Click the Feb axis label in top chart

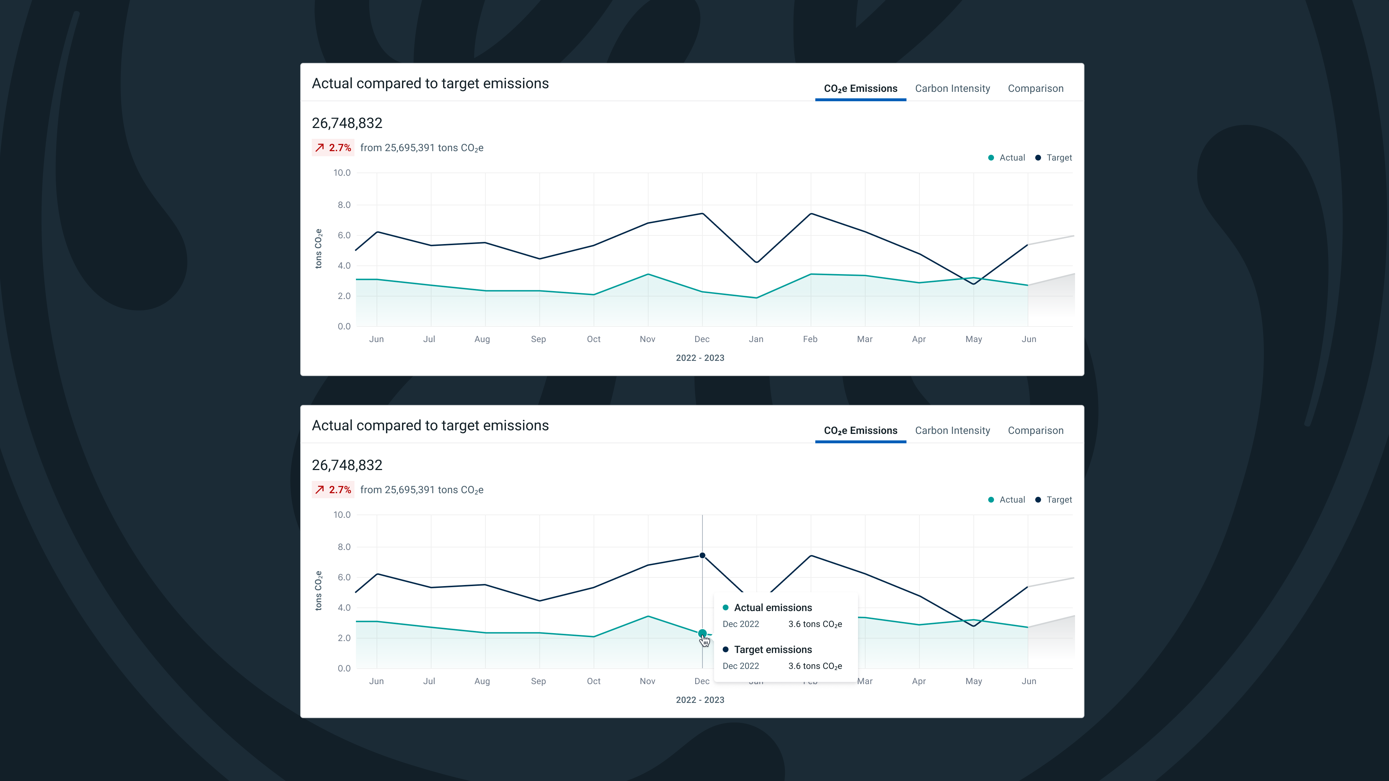pyautogui.click(x=810, y=339)
